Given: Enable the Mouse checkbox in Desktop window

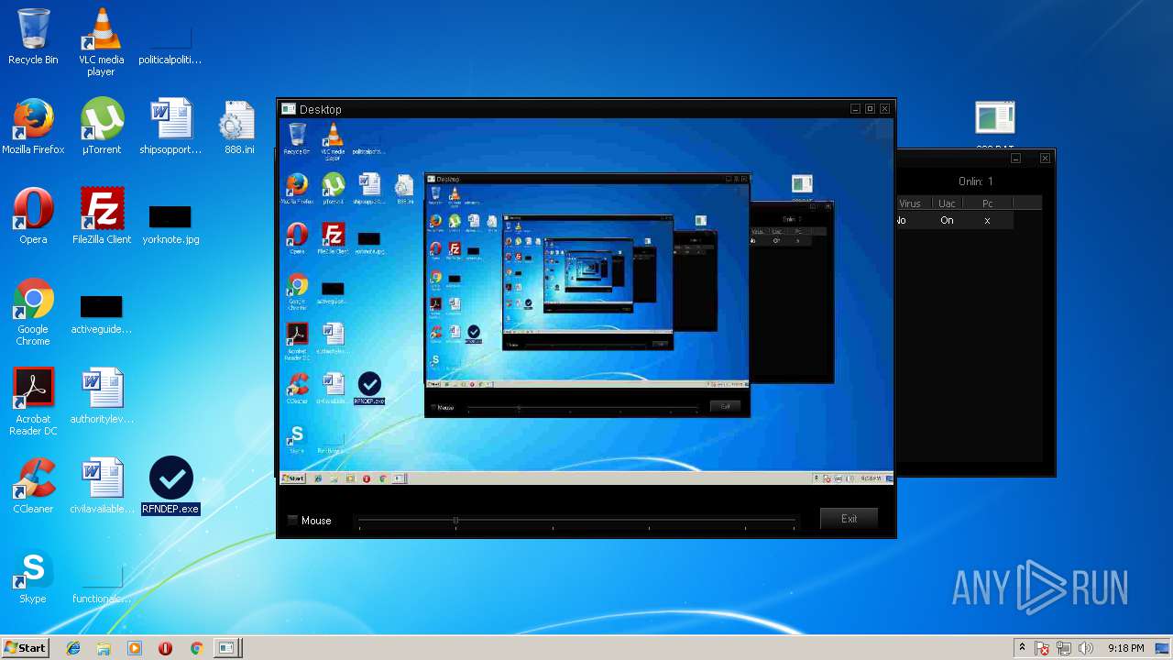Looking at the screenshot, I should tap(293, 521).
